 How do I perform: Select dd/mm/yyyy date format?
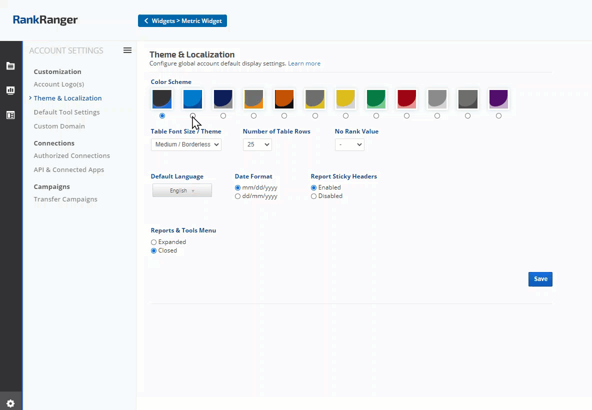238,196
